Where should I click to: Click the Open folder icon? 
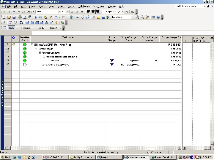click(9, 17)
